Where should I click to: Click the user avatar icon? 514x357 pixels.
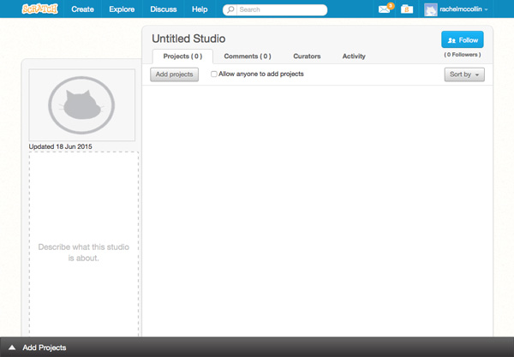click(430, 9)
